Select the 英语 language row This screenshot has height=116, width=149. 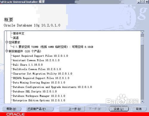16,38
